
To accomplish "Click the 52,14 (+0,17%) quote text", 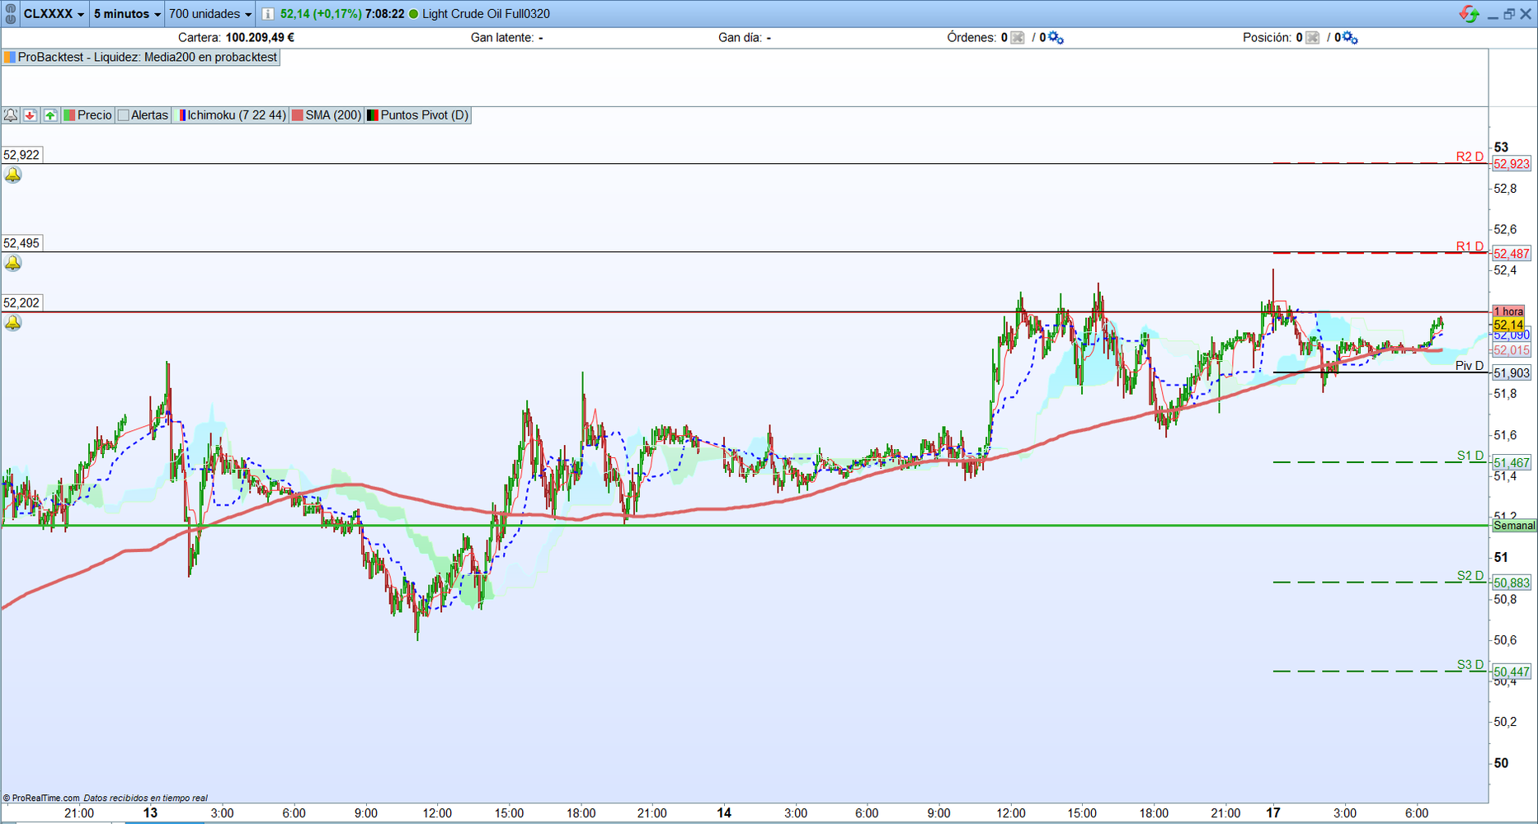I will point(320,14).
